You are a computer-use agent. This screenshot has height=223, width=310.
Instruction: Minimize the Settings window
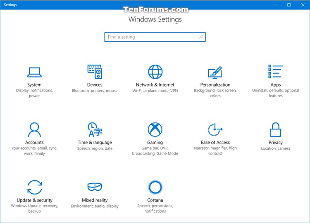(x=275, y=5)
